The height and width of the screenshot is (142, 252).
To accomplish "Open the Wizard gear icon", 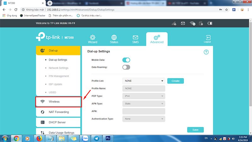I will tap(93, 38).
